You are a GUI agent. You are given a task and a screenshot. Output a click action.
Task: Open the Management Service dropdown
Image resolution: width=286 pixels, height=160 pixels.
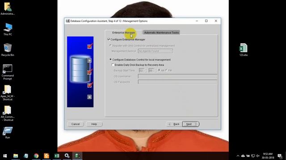coord(156,51)
